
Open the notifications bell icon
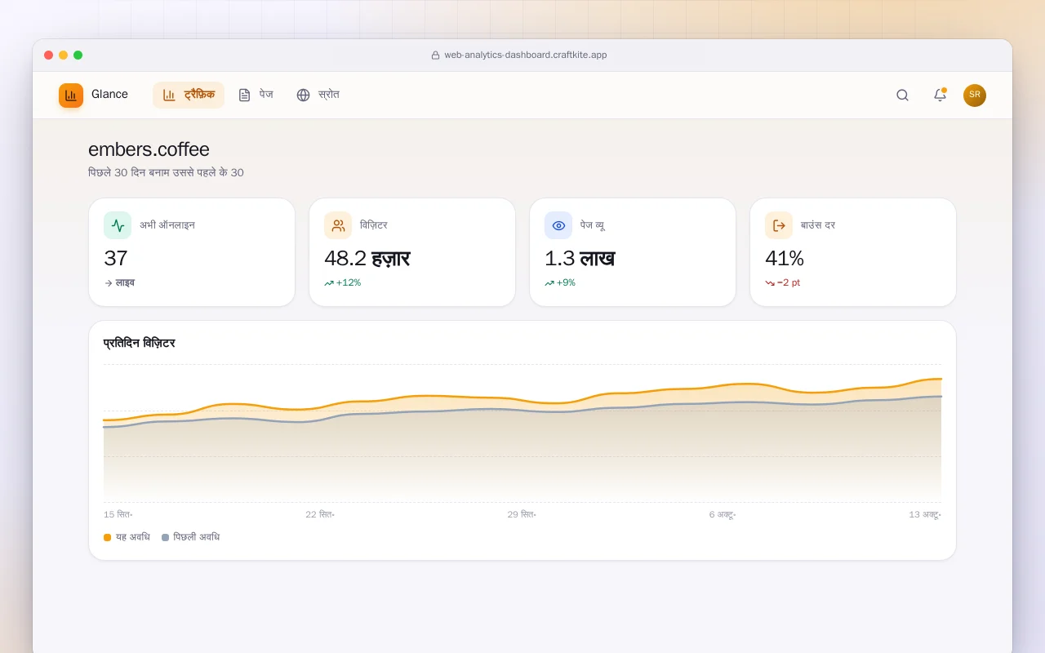(x=940, y=95)
